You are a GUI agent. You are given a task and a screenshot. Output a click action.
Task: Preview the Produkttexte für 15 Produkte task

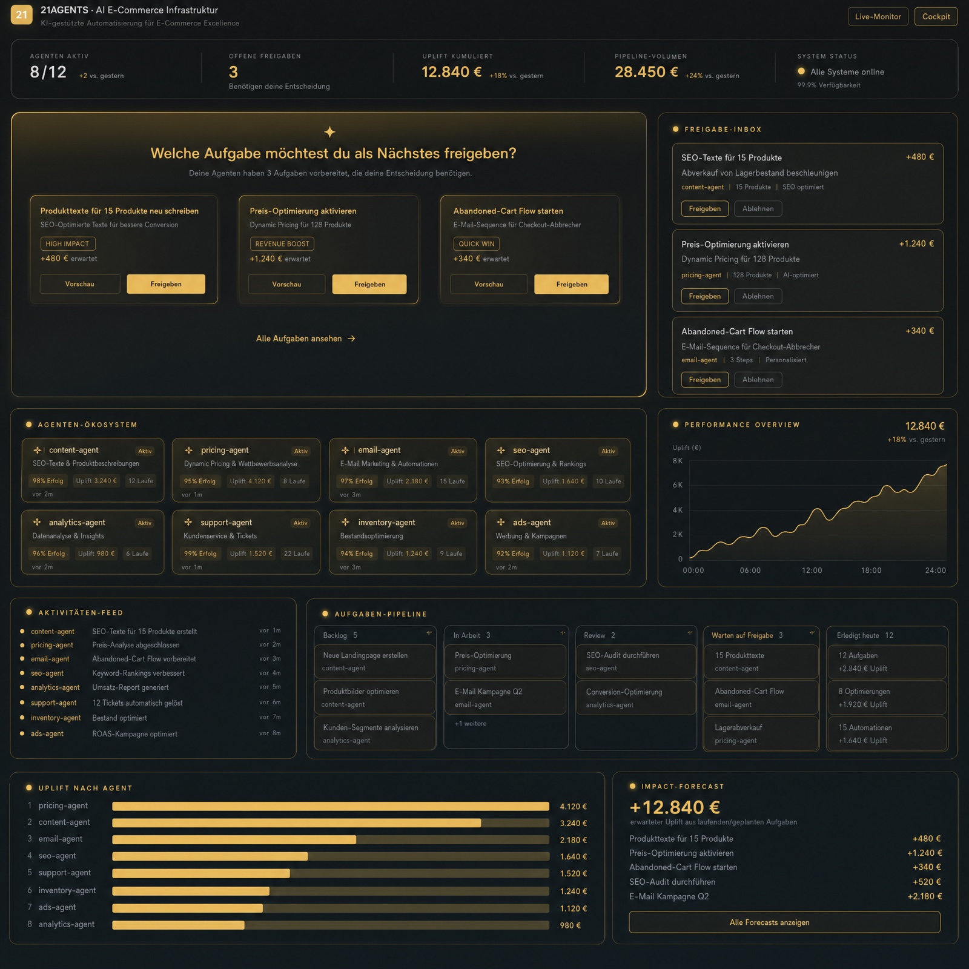click(x=80, y=284)
